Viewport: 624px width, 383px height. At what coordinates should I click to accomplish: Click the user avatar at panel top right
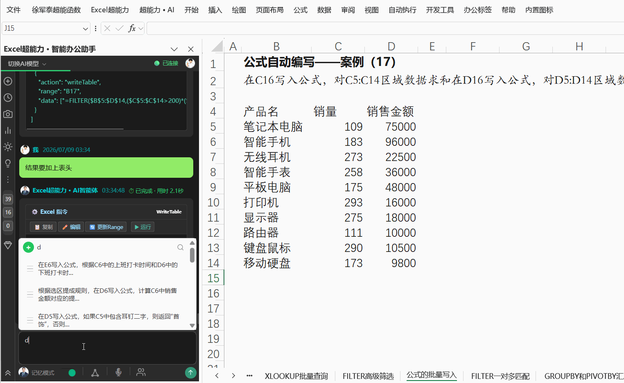pos(190,63)
